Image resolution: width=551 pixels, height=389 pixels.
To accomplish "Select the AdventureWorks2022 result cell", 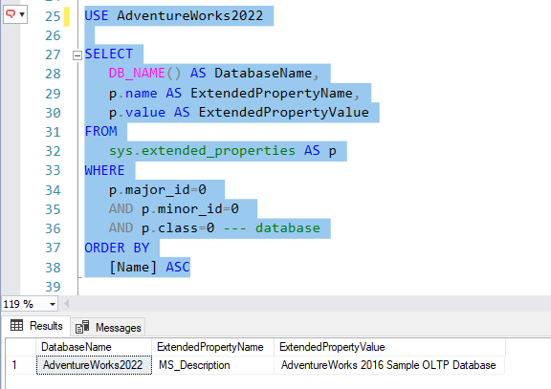I will (x=94, y=365).
